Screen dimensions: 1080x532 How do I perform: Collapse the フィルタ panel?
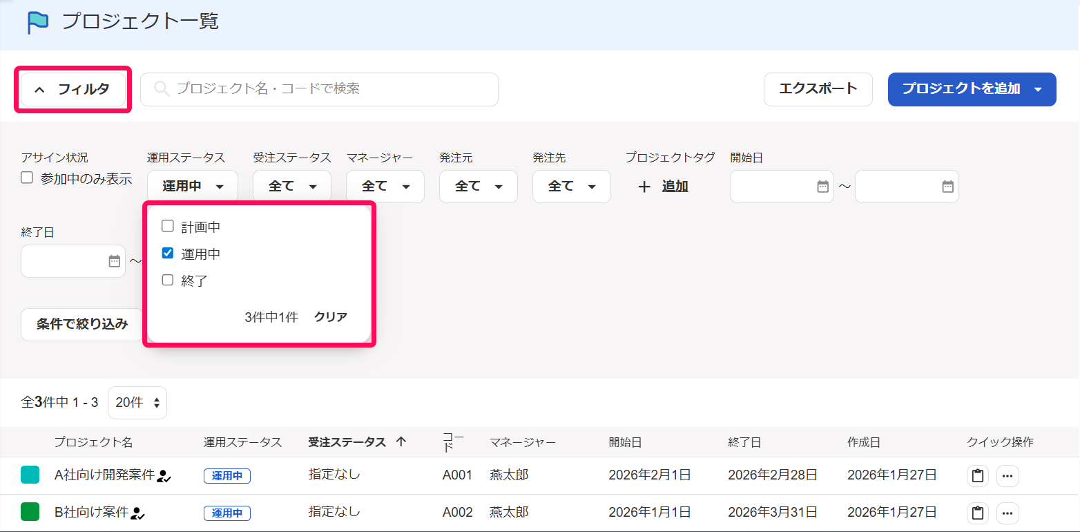click(73, 89)
